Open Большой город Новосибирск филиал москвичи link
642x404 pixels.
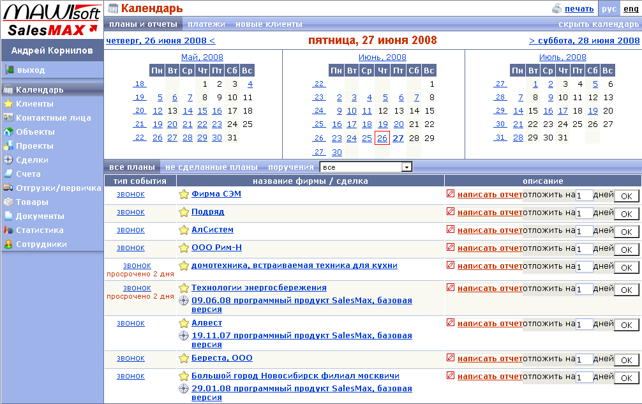pos(295,375)
